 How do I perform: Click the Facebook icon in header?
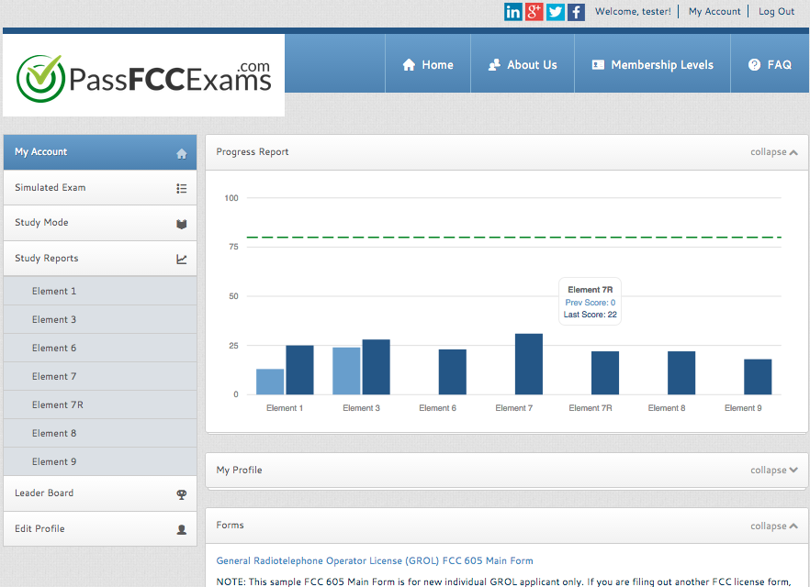click(x=576, y=12)
